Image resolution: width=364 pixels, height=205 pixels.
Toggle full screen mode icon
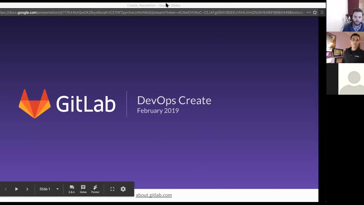point(112,189)
